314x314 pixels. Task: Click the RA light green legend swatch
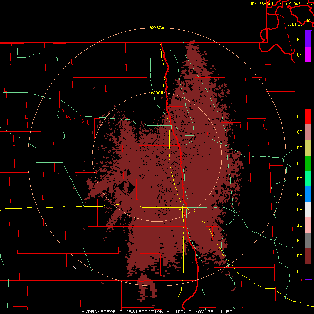pos(308,179)
